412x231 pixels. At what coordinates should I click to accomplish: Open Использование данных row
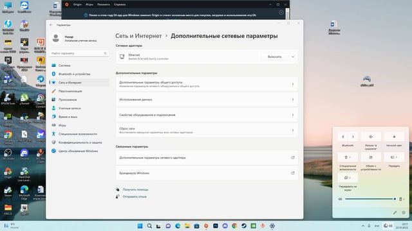tap(207, 99)
